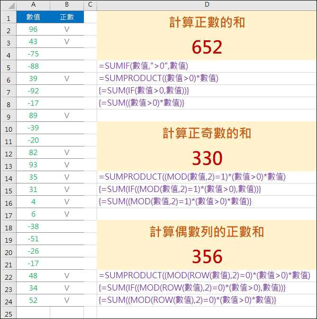Viewport: 317px width, 319px height.
Task: Select cell with value 96
Action: pyautogui.click(x=33, y=29)
